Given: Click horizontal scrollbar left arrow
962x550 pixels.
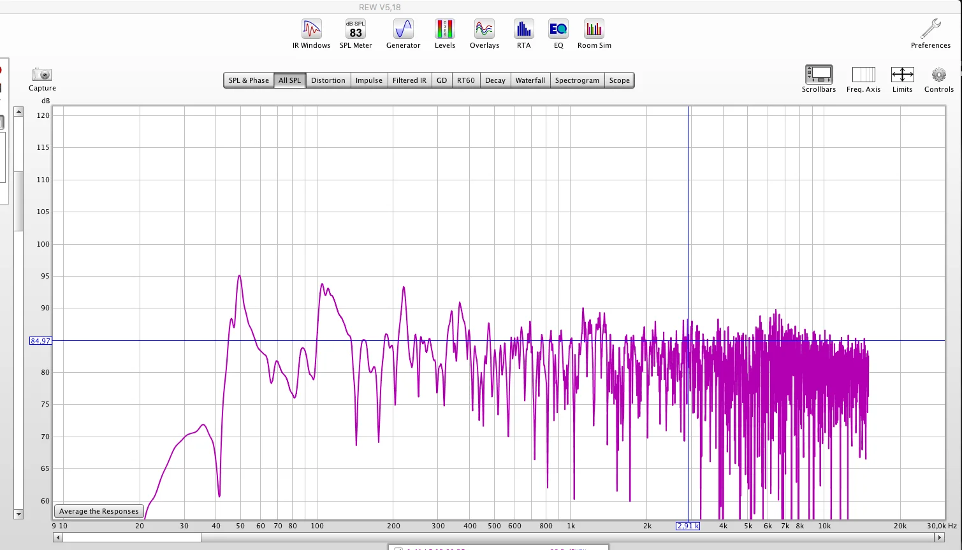Looking at the screenshot, I should pos(58,537).
